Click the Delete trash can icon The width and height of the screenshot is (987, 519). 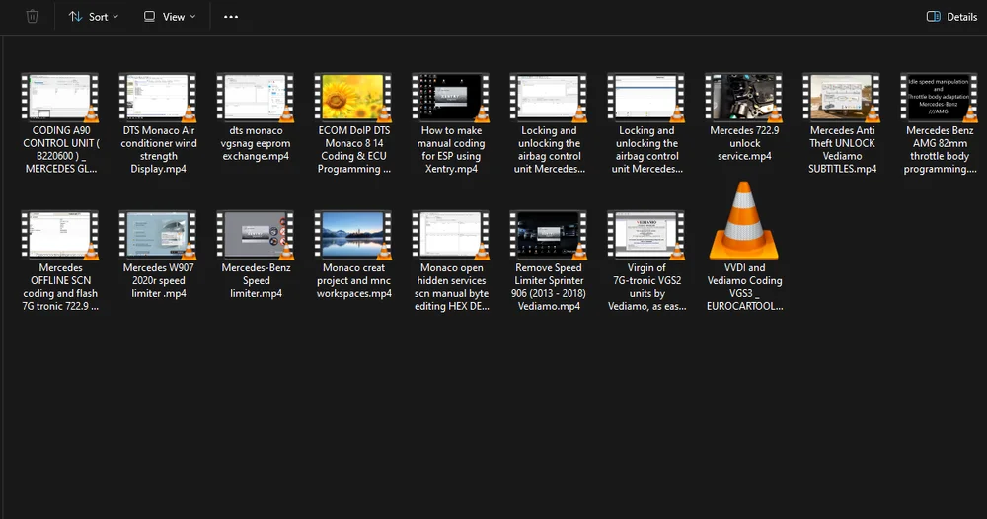point(33,17)
